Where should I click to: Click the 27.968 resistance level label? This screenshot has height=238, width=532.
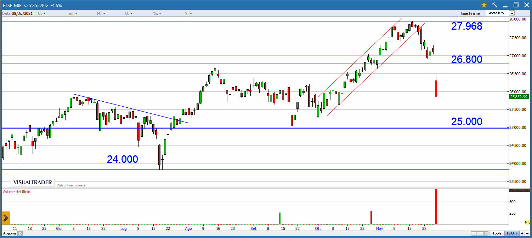click(x=466, y=26)
